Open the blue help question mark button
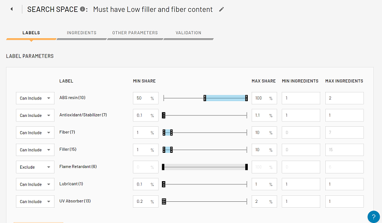Viewport: 382px width, 223px height. pyautogui.click(x=374, y=215)
